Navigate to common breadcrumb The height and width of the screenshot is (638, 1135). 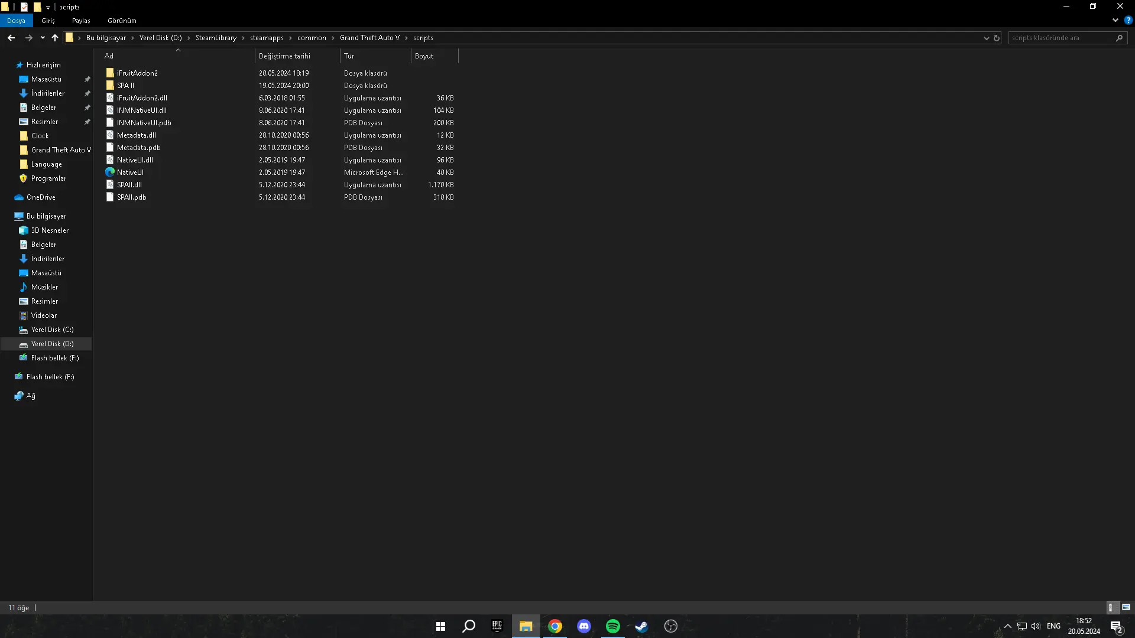coord(312,38)
